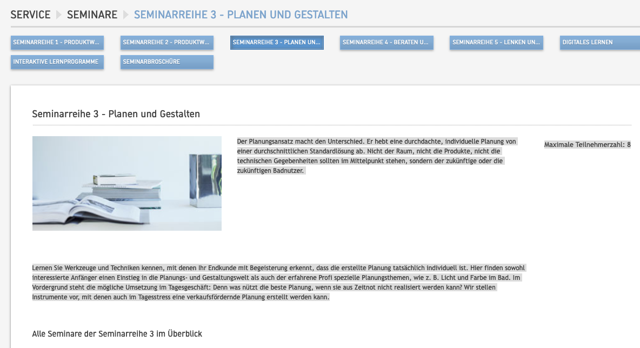This screenshot has height=348, width=640.
Task: Click the paragraph starting Der Planungsansatz macht
Action: [x=377, y=156]
